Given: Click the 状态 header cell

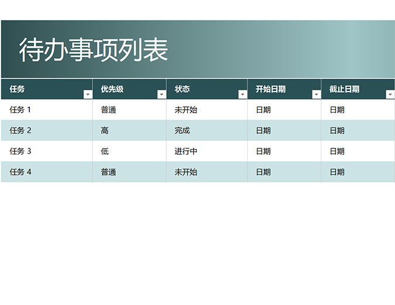Looking at the screenshot, I should pyautogui.click(x=207, y=89).
